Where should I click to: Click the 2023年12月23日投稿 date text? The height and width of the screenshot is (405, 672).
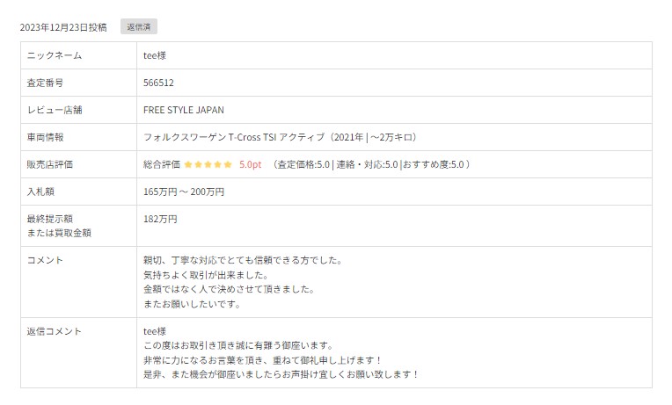pyautogui.click(x=63, y=27)
